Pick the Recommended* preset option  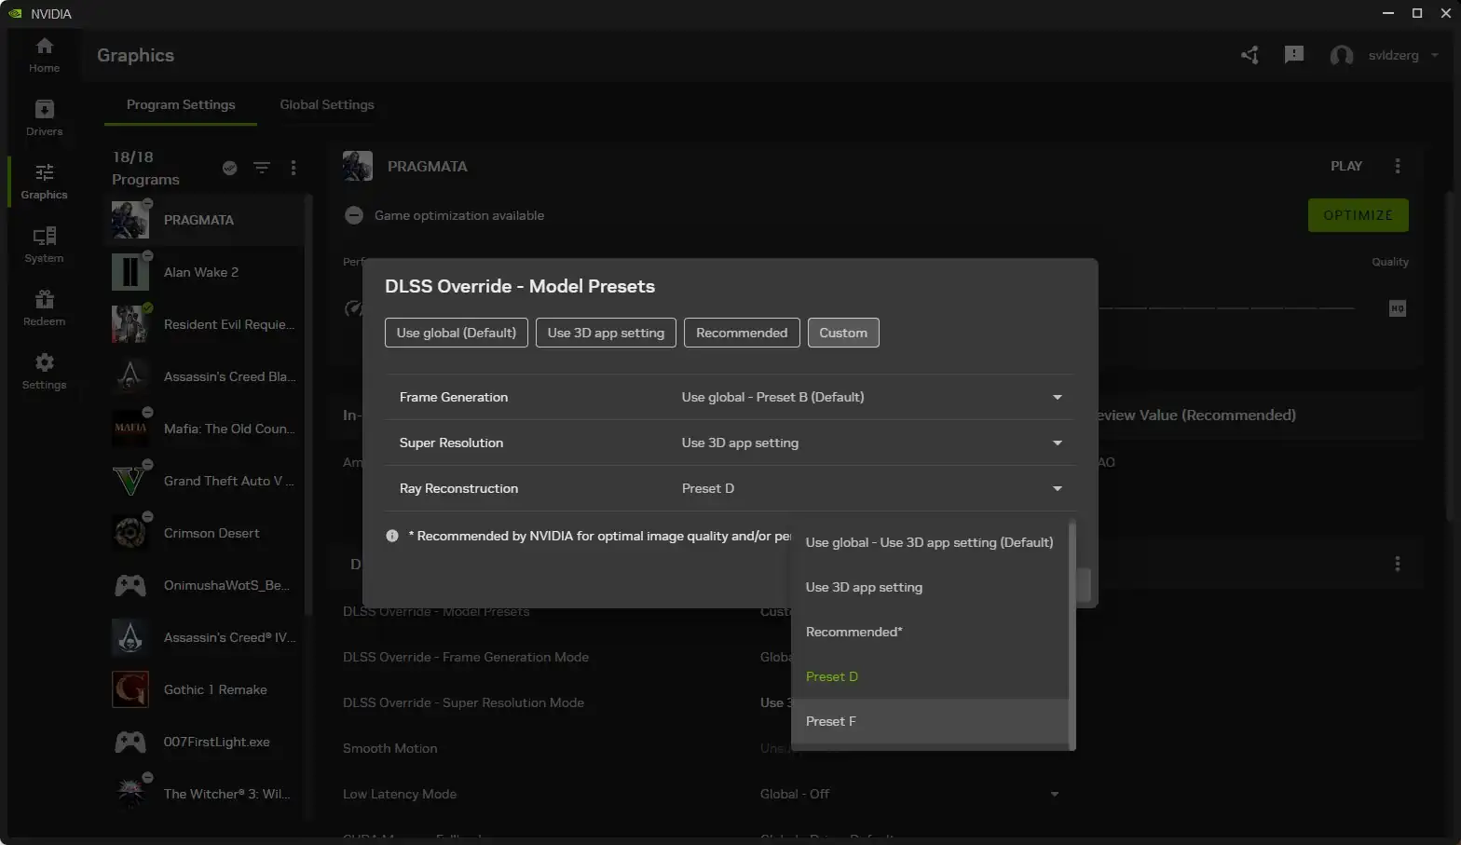929,632
